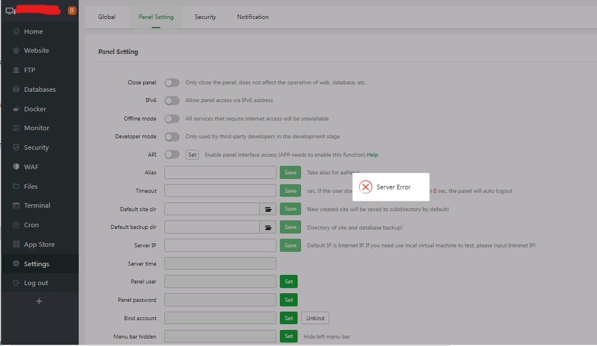
Task: Toggle the Close panel switch
Action: pos(172,83)
